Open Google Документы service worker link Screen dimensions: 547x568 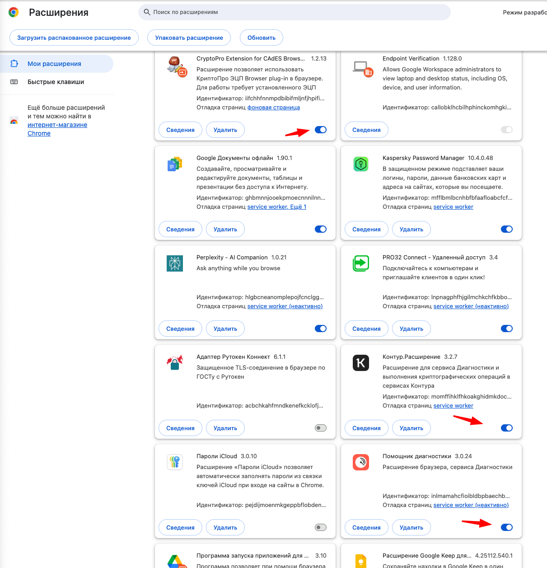click(x=277, y=207)
